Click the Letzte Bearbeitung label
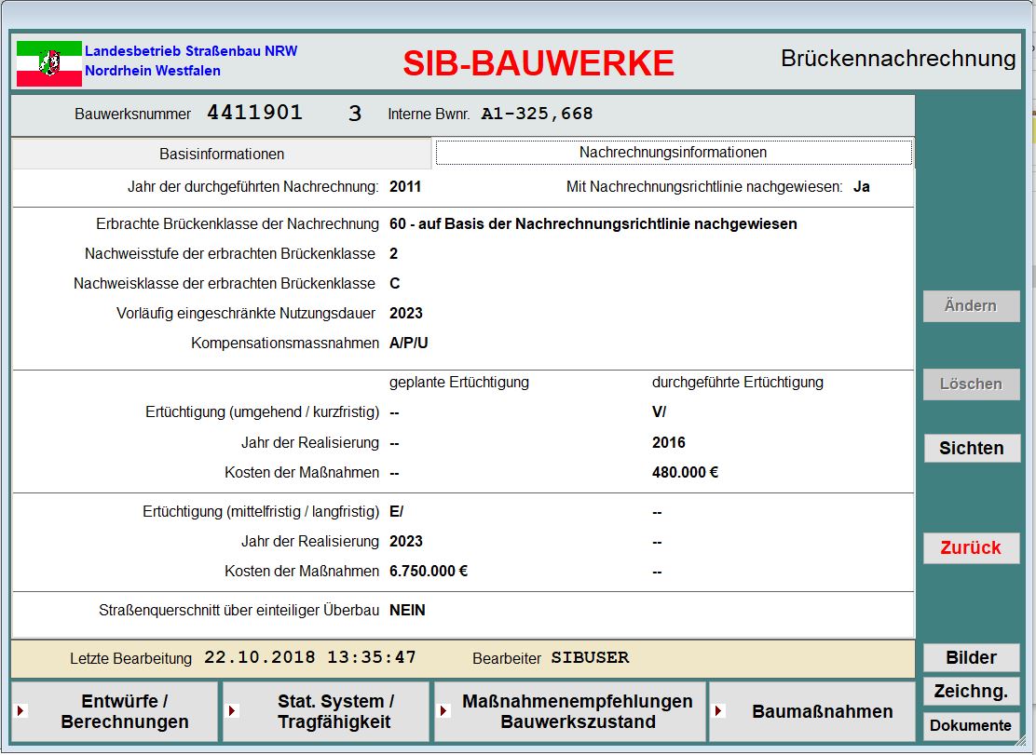The height and width of the screenshot is (755, 1036). click(x=130, y=658)
